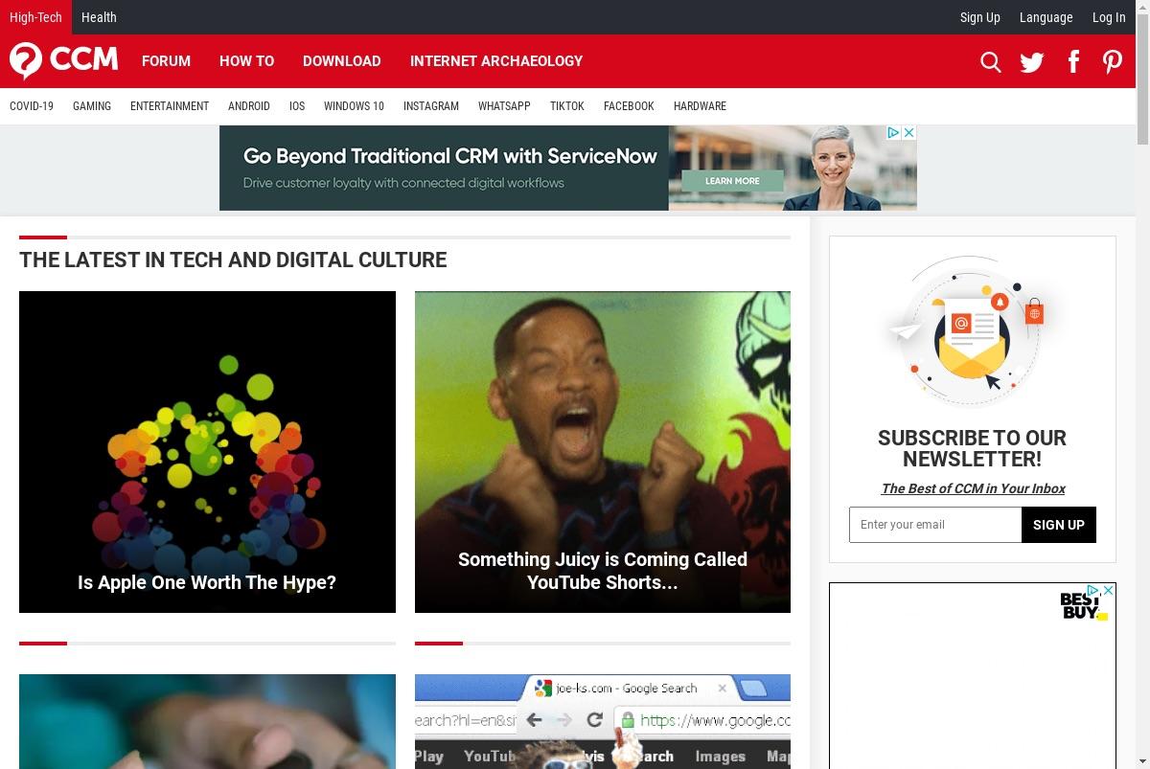Select the High-Tech tab
The image size is (1150, 769).
pyautogui.click(x=35, y=17)
